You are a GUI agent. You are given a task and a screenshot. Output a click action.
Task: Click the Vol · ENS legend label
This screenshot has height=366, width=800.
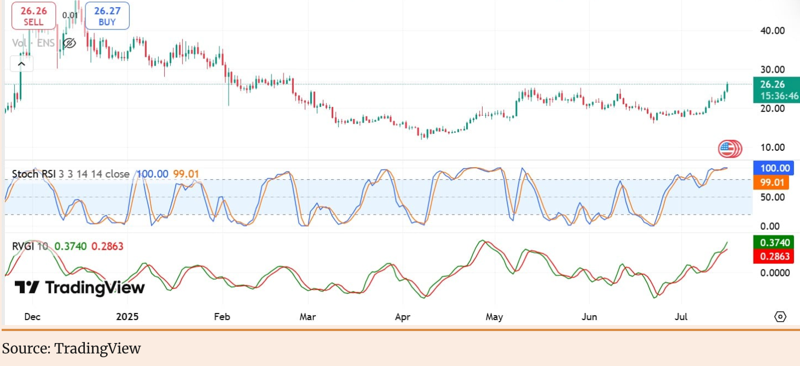pos(33,43)
